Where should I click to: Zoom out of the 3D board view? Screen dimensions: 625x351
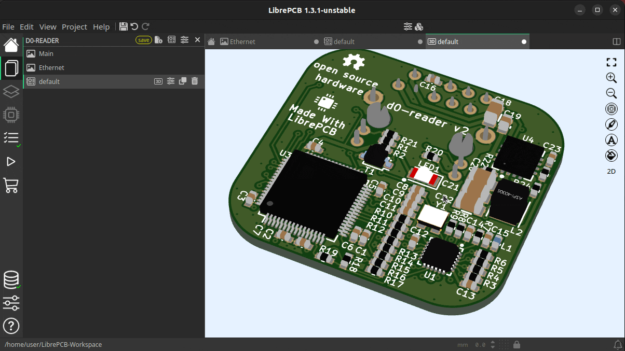point(612,93)
